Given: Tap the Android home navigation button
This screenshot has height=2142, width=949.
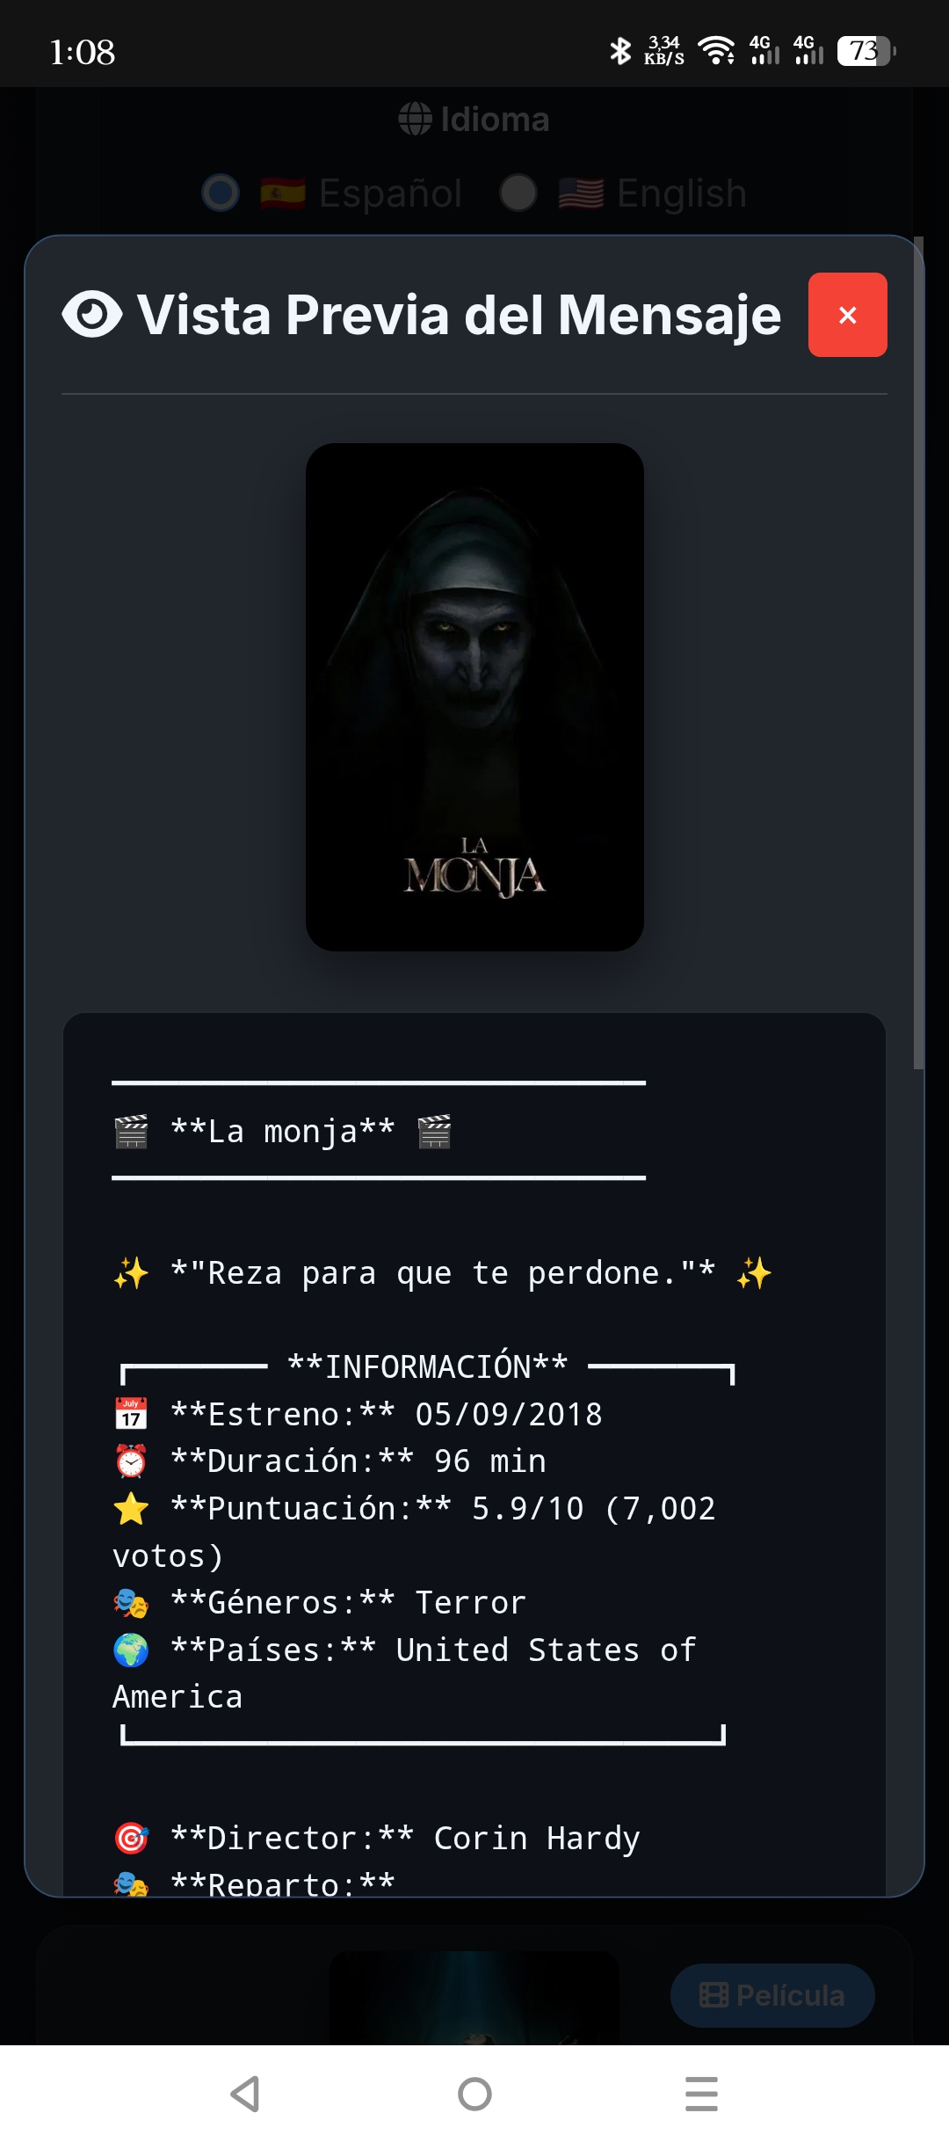Looking at the screenshot, I should pos(474,2094).
